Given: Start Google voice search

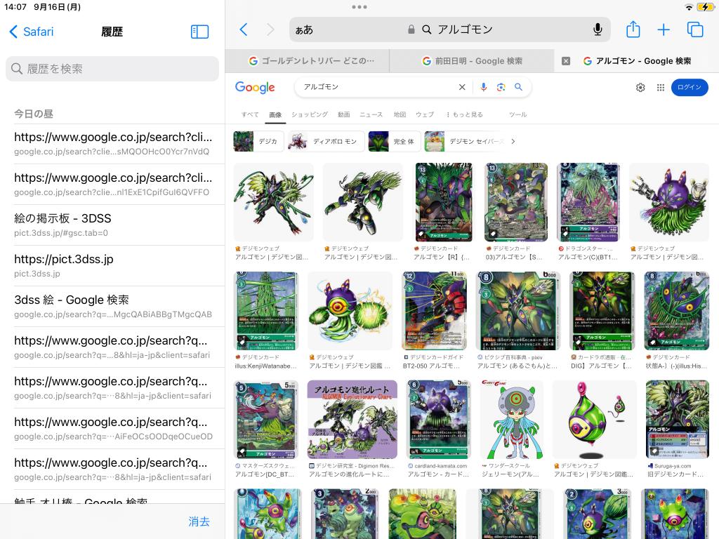Looking at the screenshot, I should [x=483, y=87].
